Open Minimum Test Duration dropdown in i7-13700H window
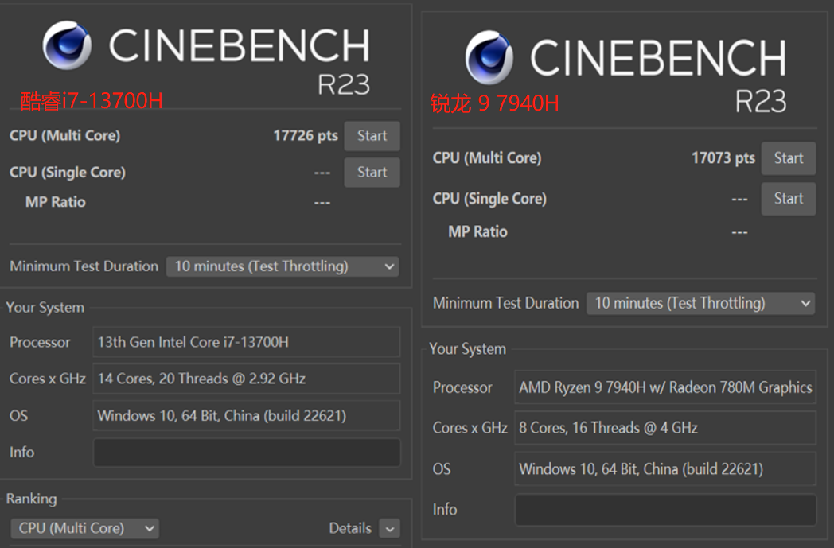This screenshot has width=834, height=548. tap(283, 266)
